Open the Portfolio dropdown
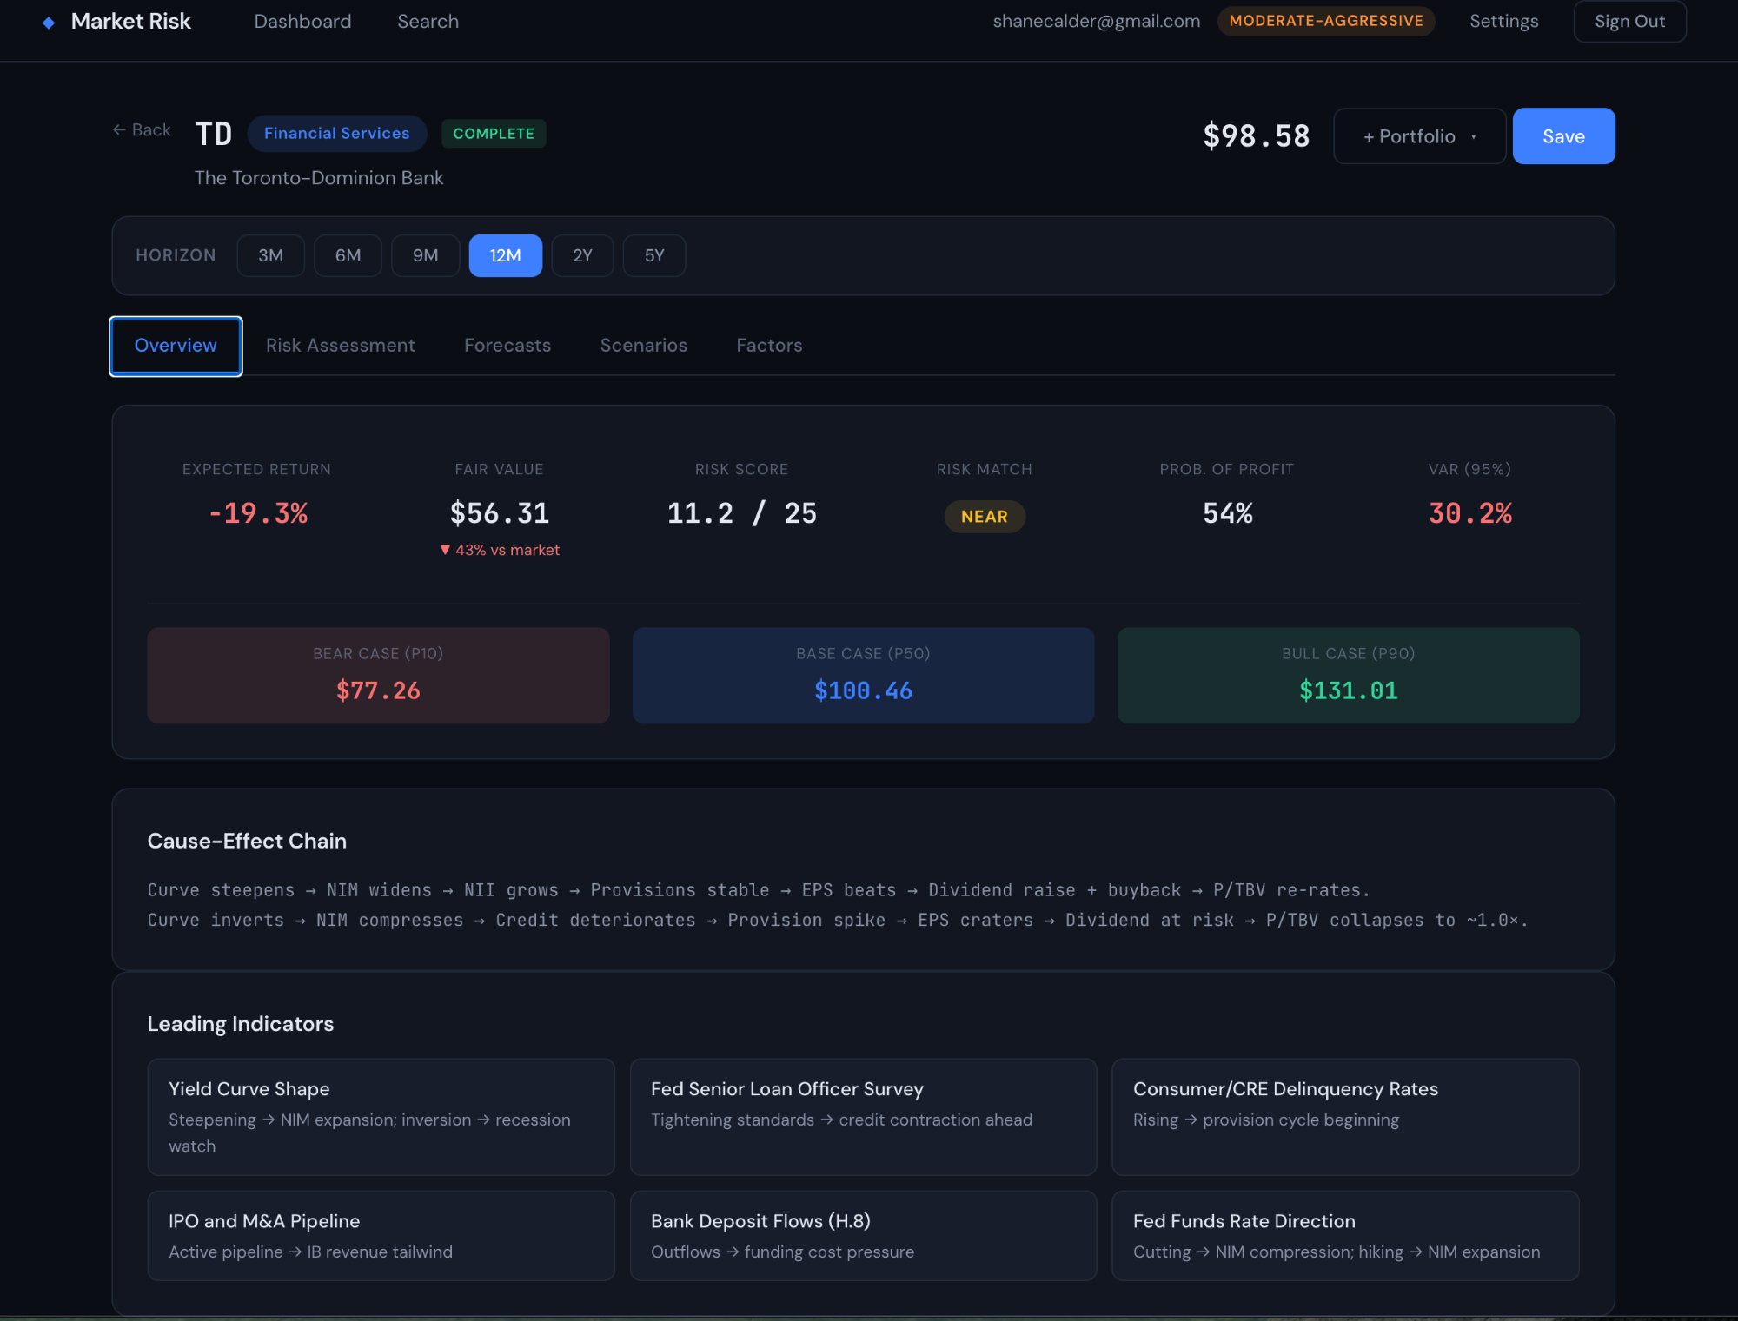Viewport: 1738px width, 1321px height. click(1418, 135)
